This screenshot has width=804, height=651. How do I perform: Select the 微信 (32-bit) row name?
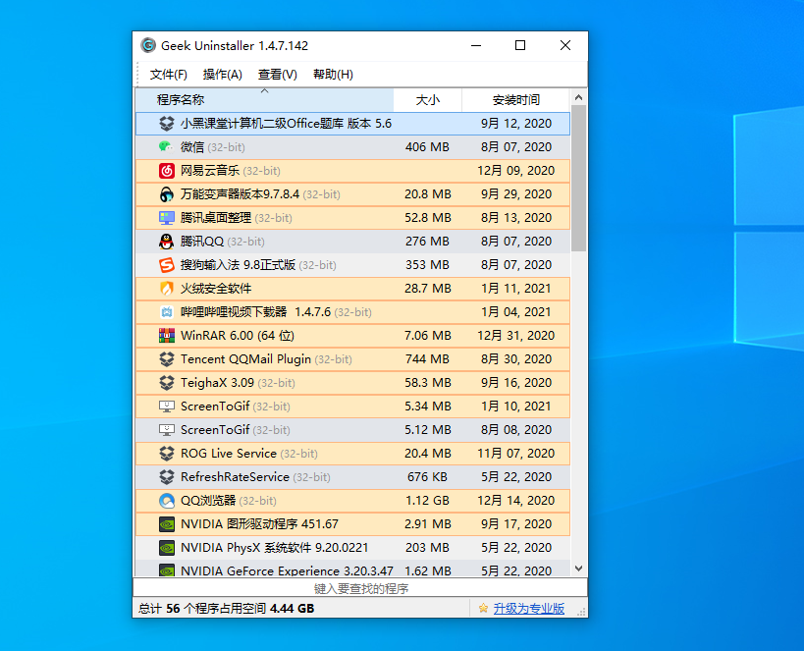click(x=212, y=147)
